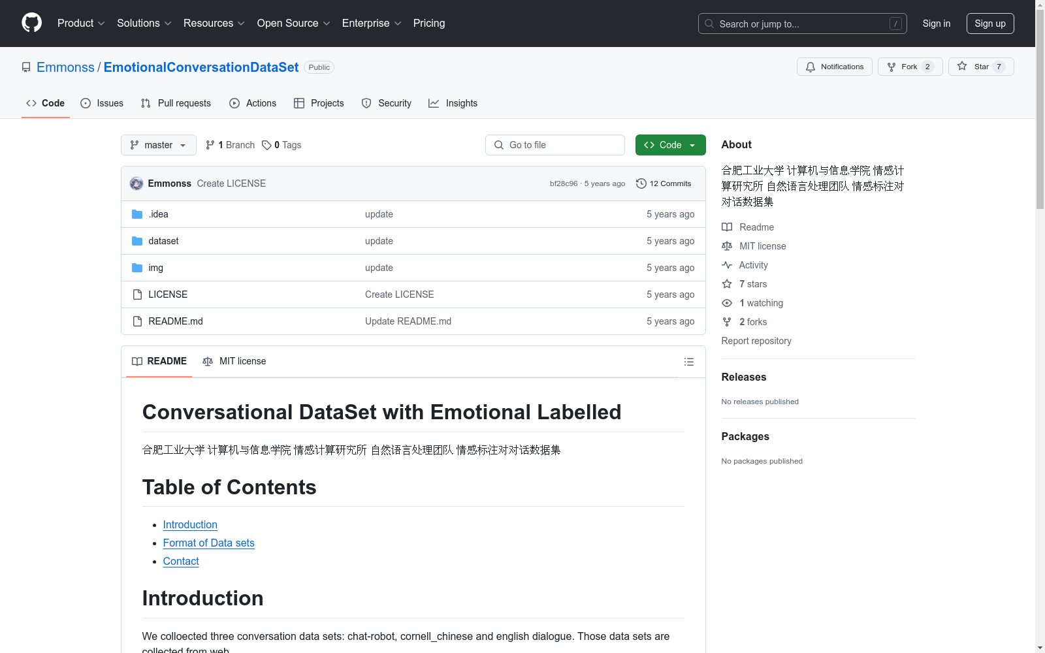Open the README outline list icon
The width and height of the screenshot is (1045, 653).
click(x=689, y=362)
